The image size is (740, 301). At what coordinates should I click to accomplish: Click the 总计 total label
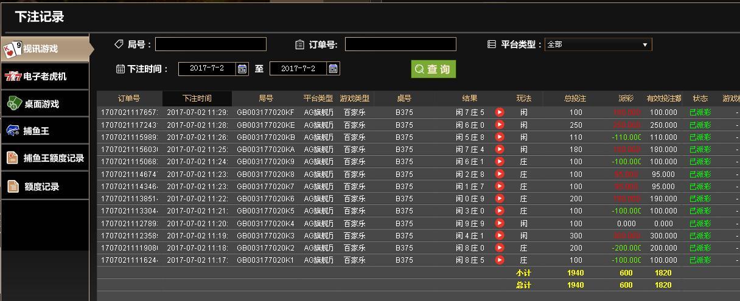point(523,285)
